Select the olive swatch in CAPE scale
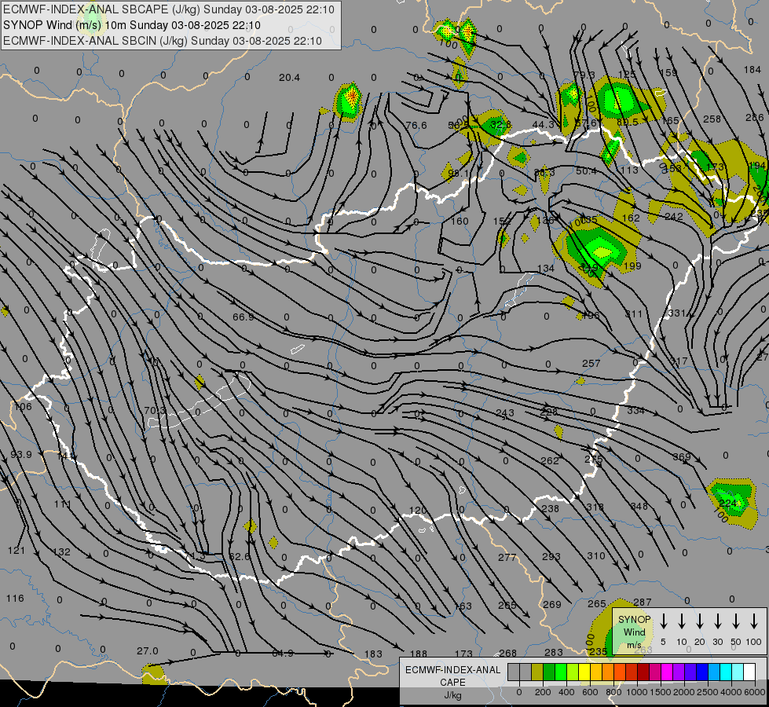The width and height of the screenshot is (769, 707). pyautogui.click(x=537, y=672)
